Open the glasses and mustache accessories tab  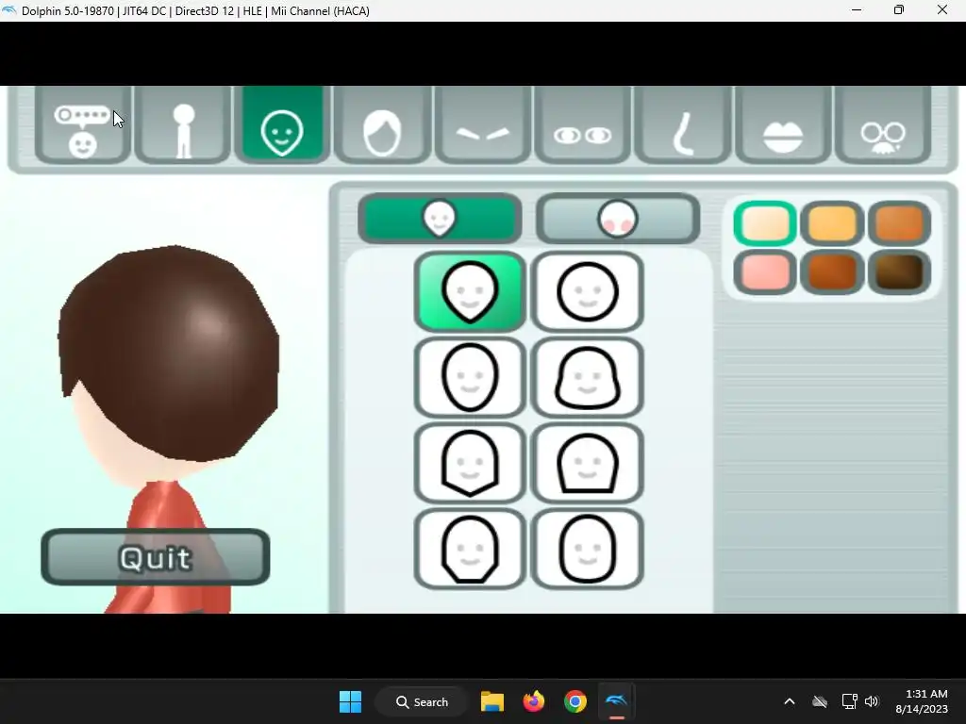883,125
